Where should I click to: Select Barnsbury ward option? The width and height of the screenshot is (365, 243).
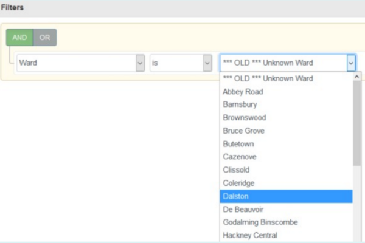[x=240, y=104]
